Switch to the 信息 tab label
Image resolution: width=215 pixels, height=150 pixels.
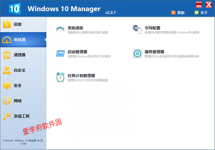coord(18,24)
